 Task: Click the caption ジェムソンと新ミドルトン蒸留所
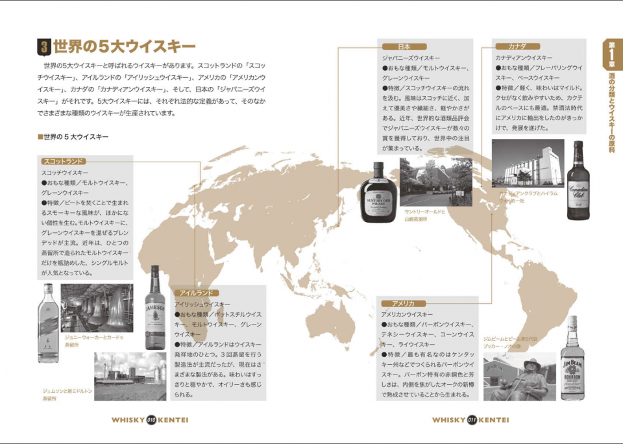(67, 395)
